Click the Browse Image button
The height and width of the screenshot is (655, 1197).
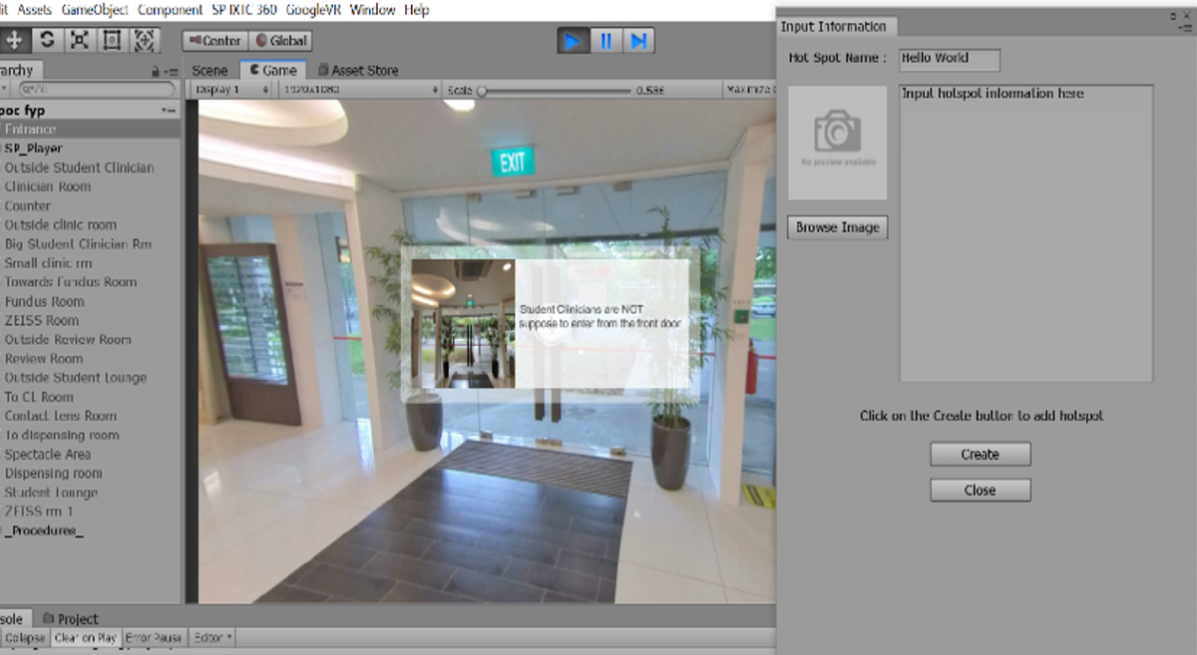click(837, 227)
